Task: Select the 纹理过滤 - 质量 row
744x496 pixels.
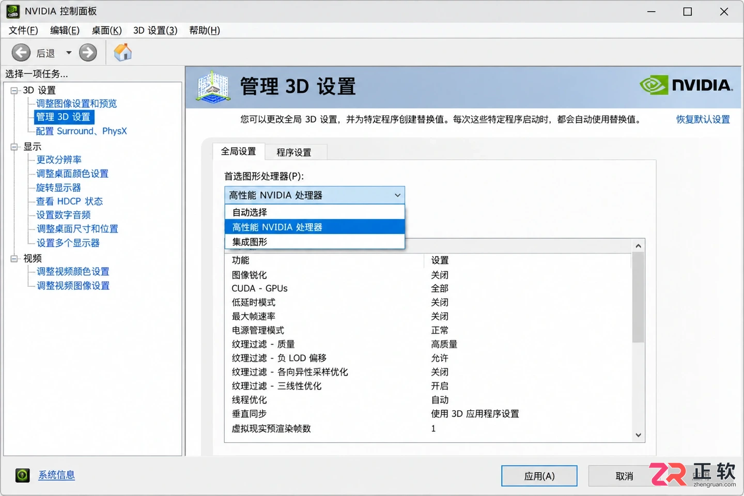Action: point(428,344)
